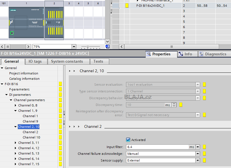Open the zoom level 75% dropdown
The width and height of the screenshot is (231, 168).
coord(74,47)
